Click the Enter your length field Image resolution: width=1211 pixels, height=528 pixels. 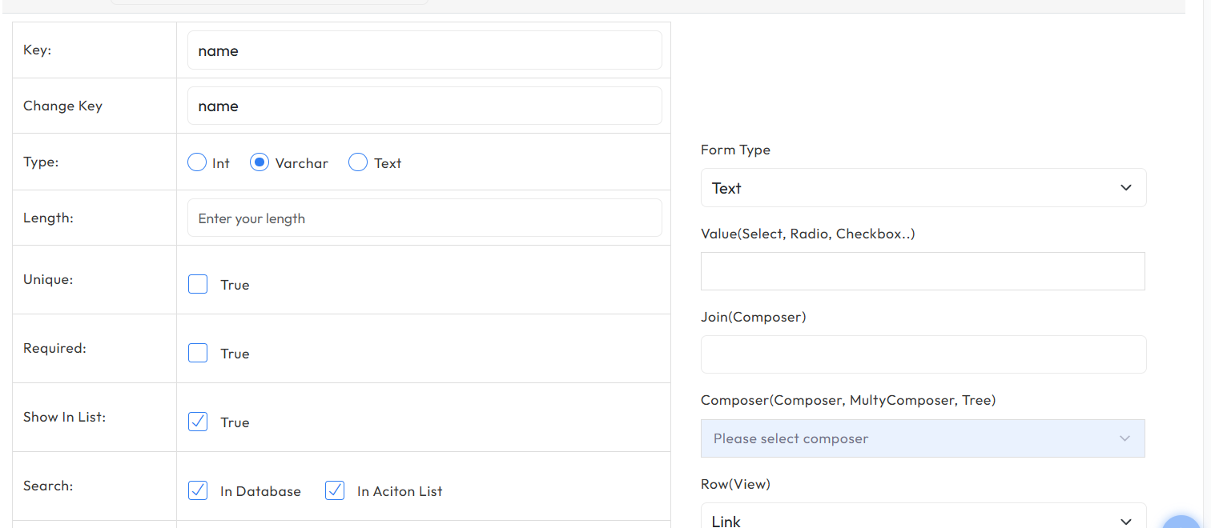[x=424, y=218]
